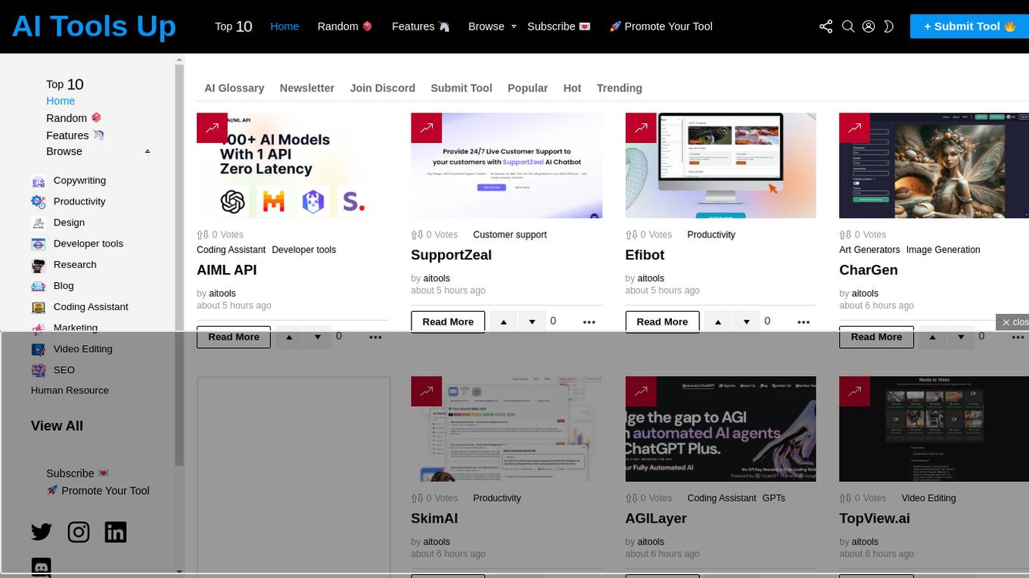Open Human Resource sidebar category
This screenshot has width=1029, height=578.
coord(70,390)
